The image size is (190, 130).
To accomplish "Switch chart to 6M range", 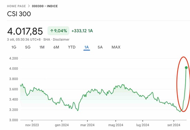I will pyautogui.click(x=56, y=47).
